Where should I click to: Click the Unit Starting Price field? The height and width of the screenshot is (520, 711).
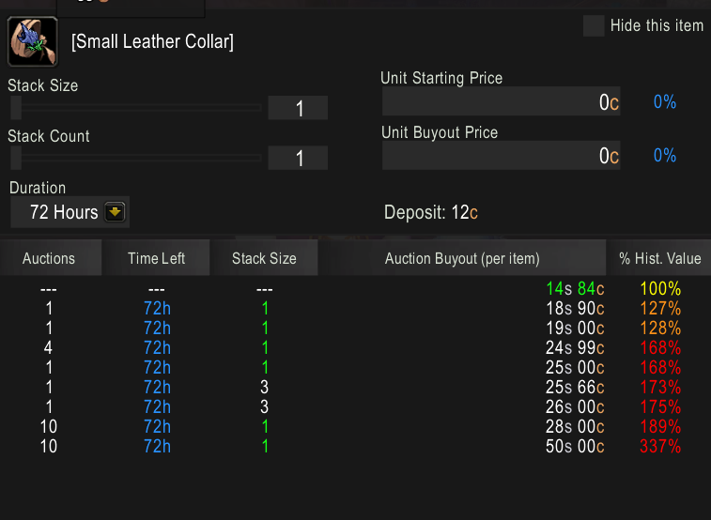[501, 101]
